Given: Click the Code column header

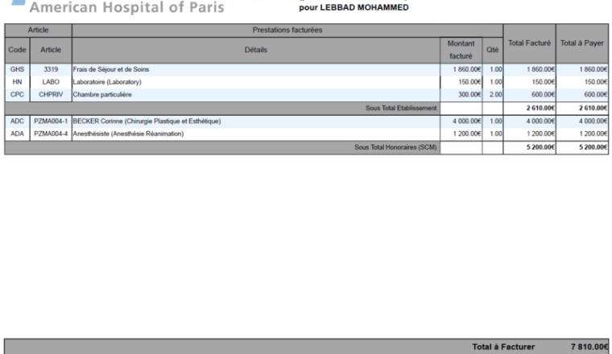Looking at the screenshot, I should 17,50.
